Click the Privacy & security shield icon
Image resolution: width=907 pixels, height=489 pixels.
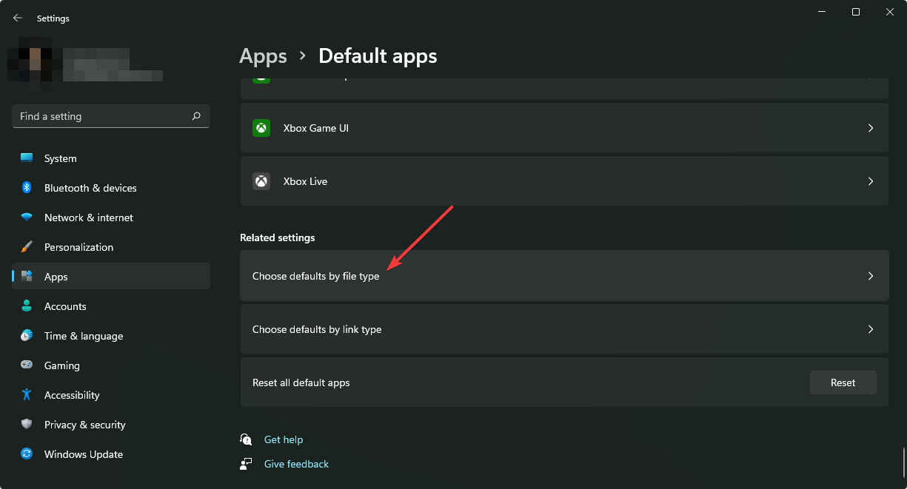pos(27,425)
